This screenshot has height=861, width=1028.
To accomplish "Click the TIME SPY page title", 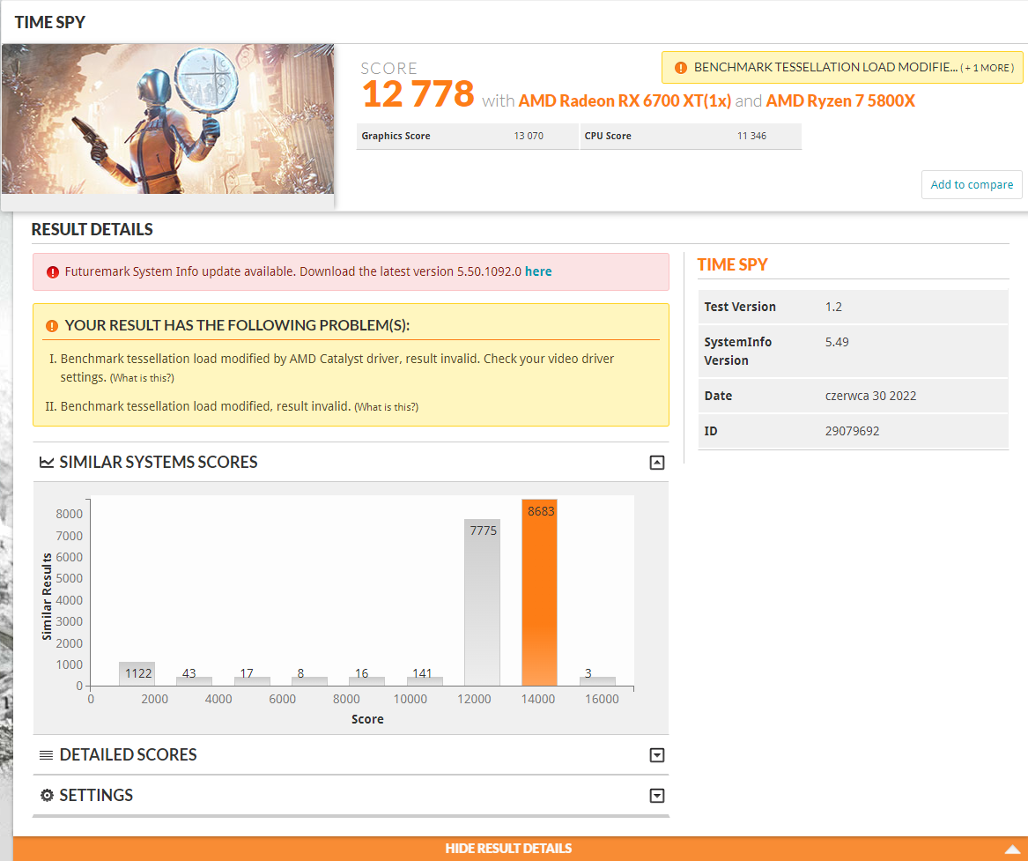I will tap(50, 22).
